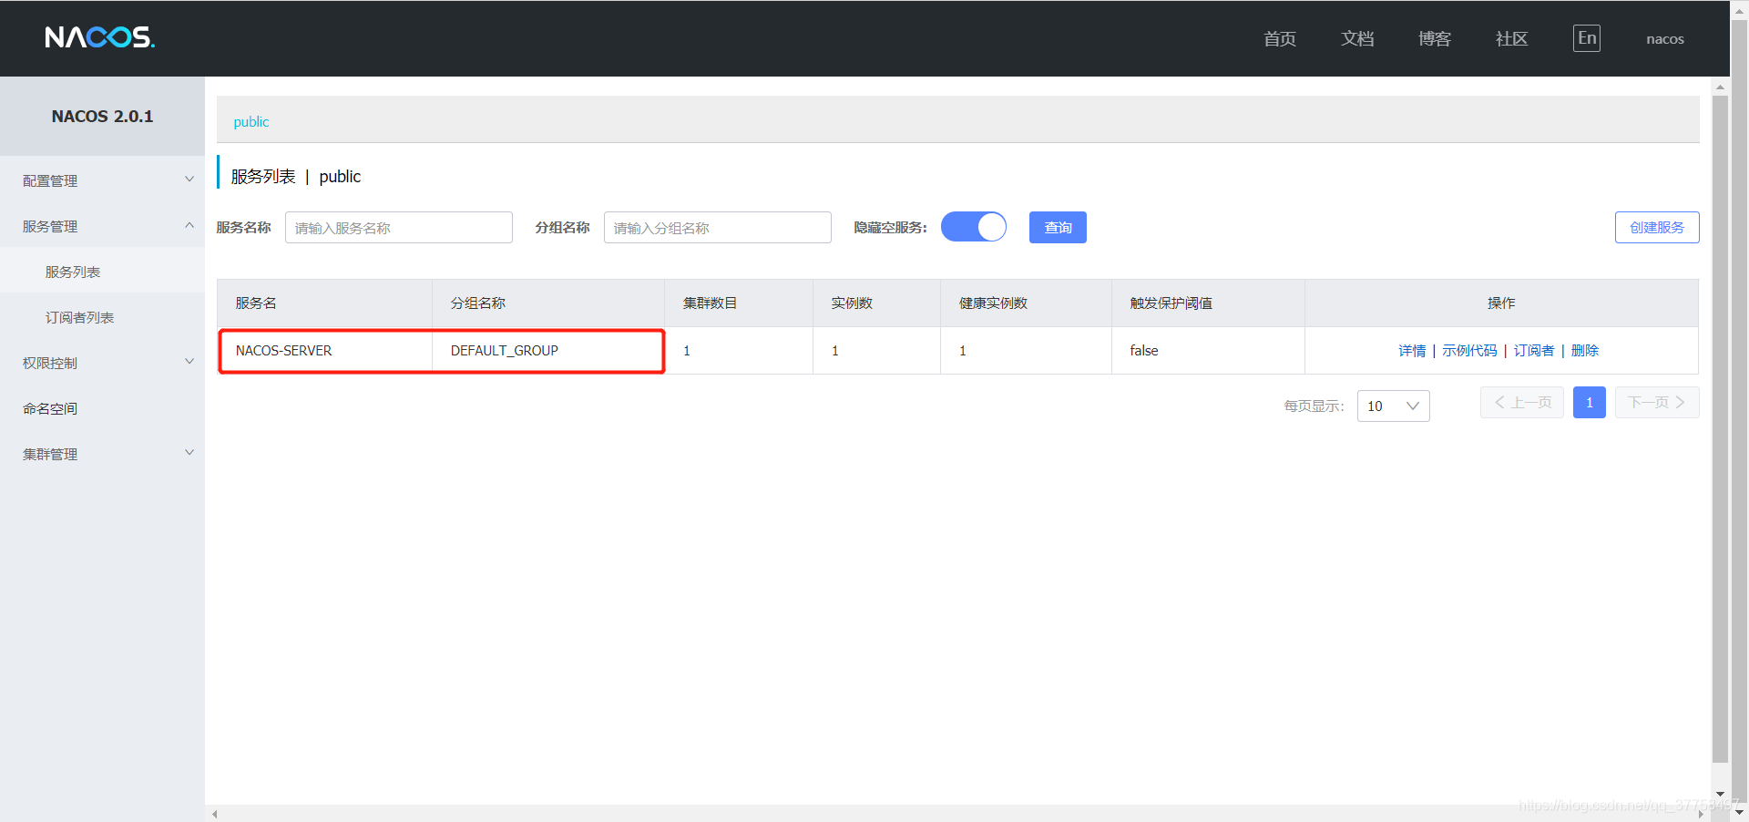Open 订阅者 for NACOS-SERVER
This screenshot has width=1749, height=822.
1534,351
